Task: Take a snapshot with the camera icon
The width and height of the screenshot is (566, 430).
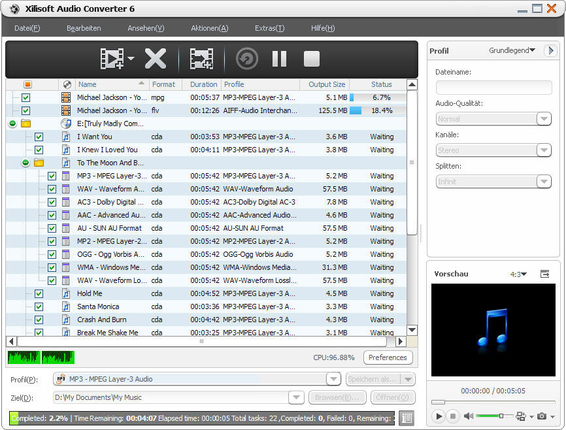Action: pos(543,416)
